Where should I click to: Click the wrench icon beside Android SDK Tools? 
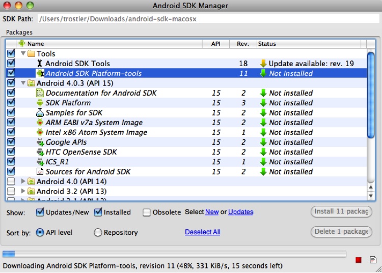40,64
